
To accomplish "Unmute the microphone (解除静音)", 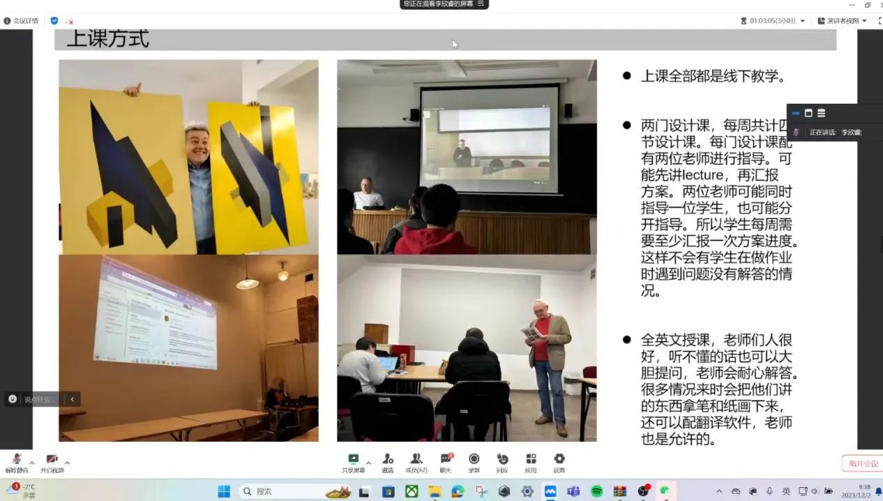I will tap(16, 461).
